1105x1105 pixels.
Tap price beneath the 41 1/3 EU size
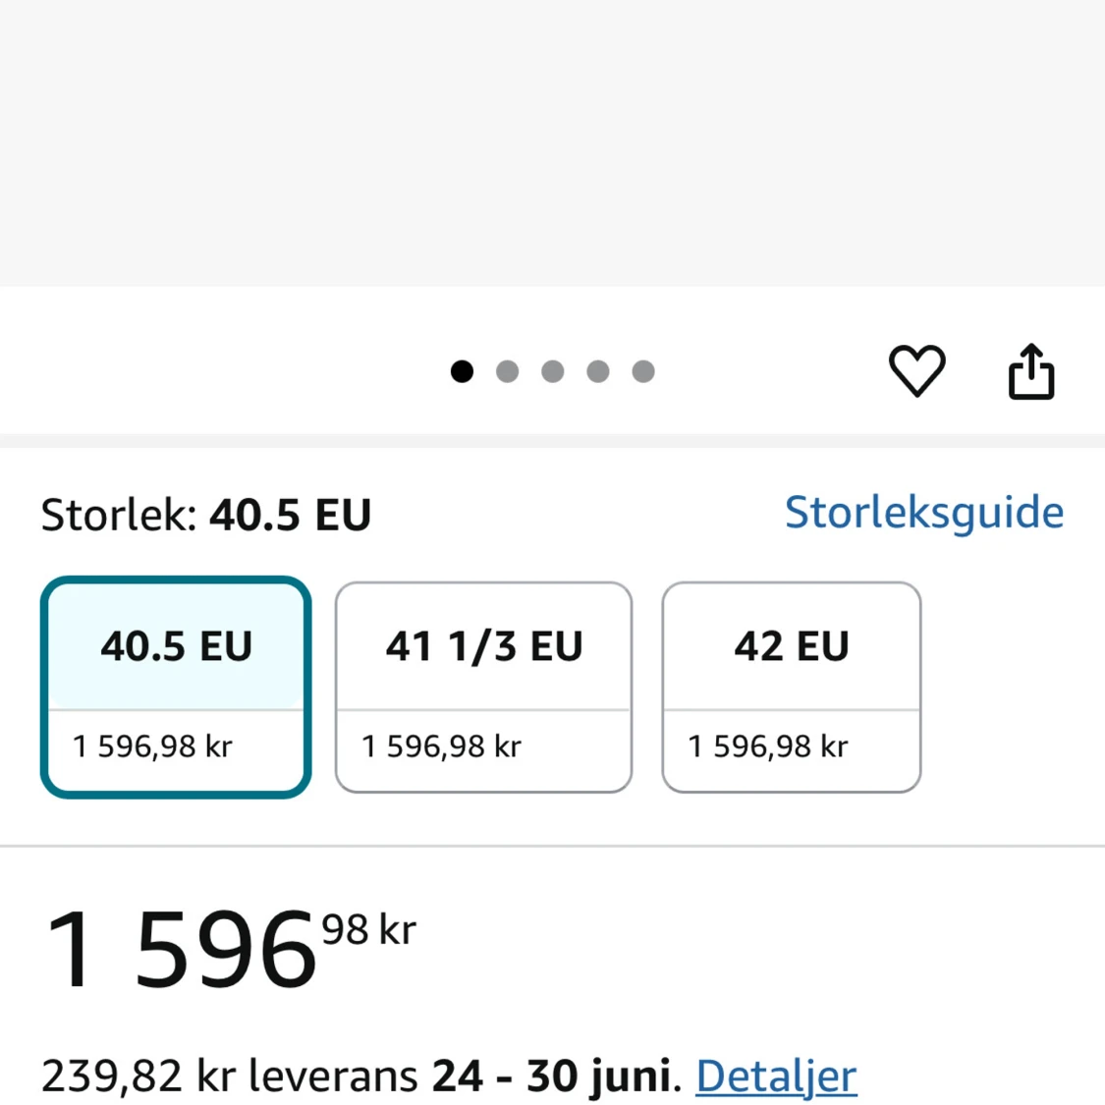coord(442,746)
